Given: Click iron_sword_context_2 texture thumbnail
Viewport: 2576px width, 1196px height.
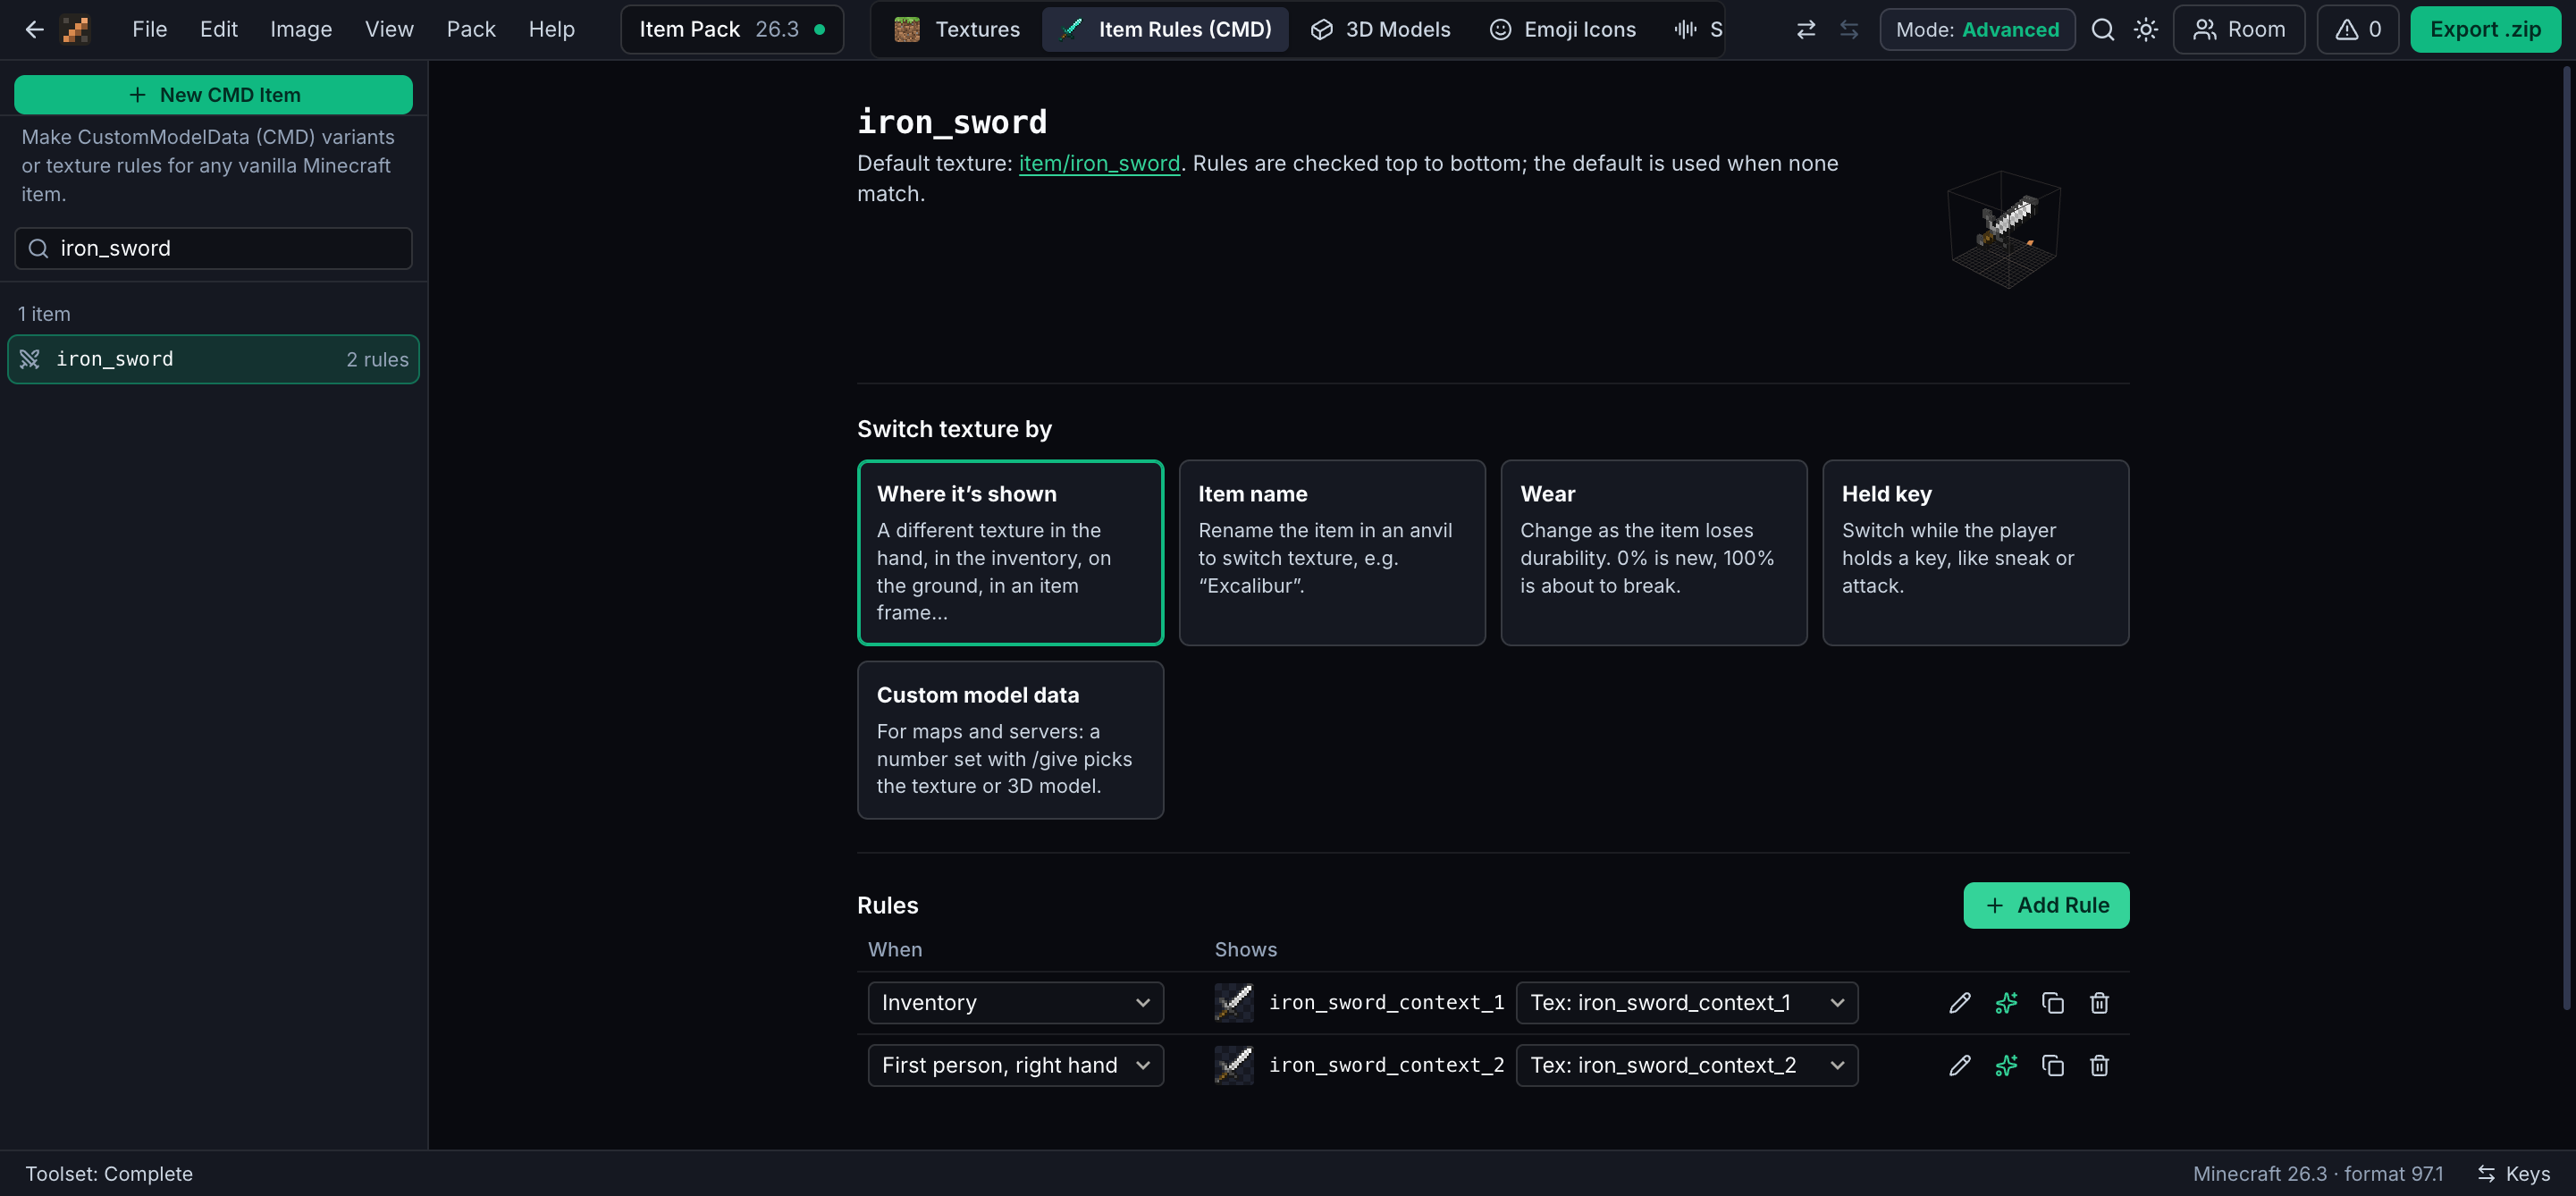Looking at the screenshot, I should [1234, 1066].
